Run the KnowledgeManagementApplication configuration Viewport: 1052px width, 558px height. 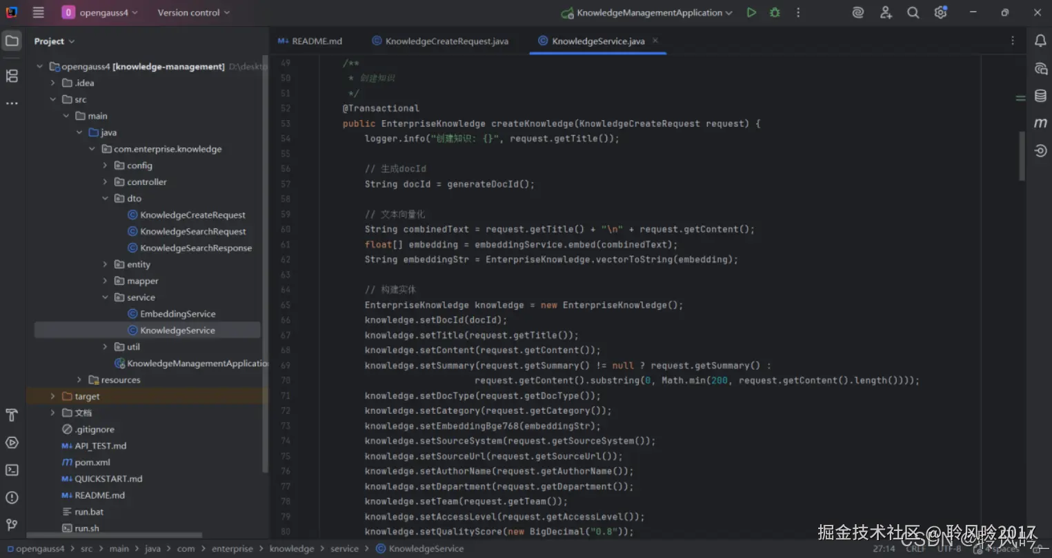pos(751,12)
